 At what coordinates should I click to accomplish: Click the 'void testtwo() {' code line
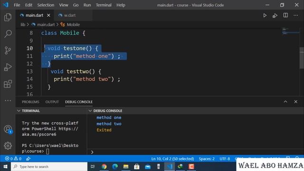pyautogui.click(x=76, y=71)
